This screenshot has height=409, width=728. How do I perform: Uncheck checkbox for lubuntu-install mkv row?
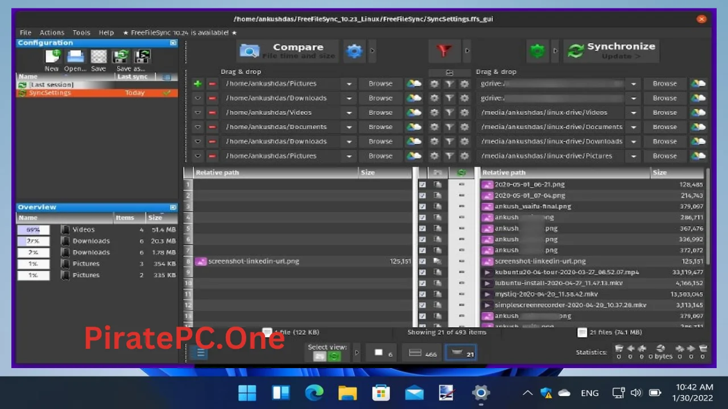422,283
